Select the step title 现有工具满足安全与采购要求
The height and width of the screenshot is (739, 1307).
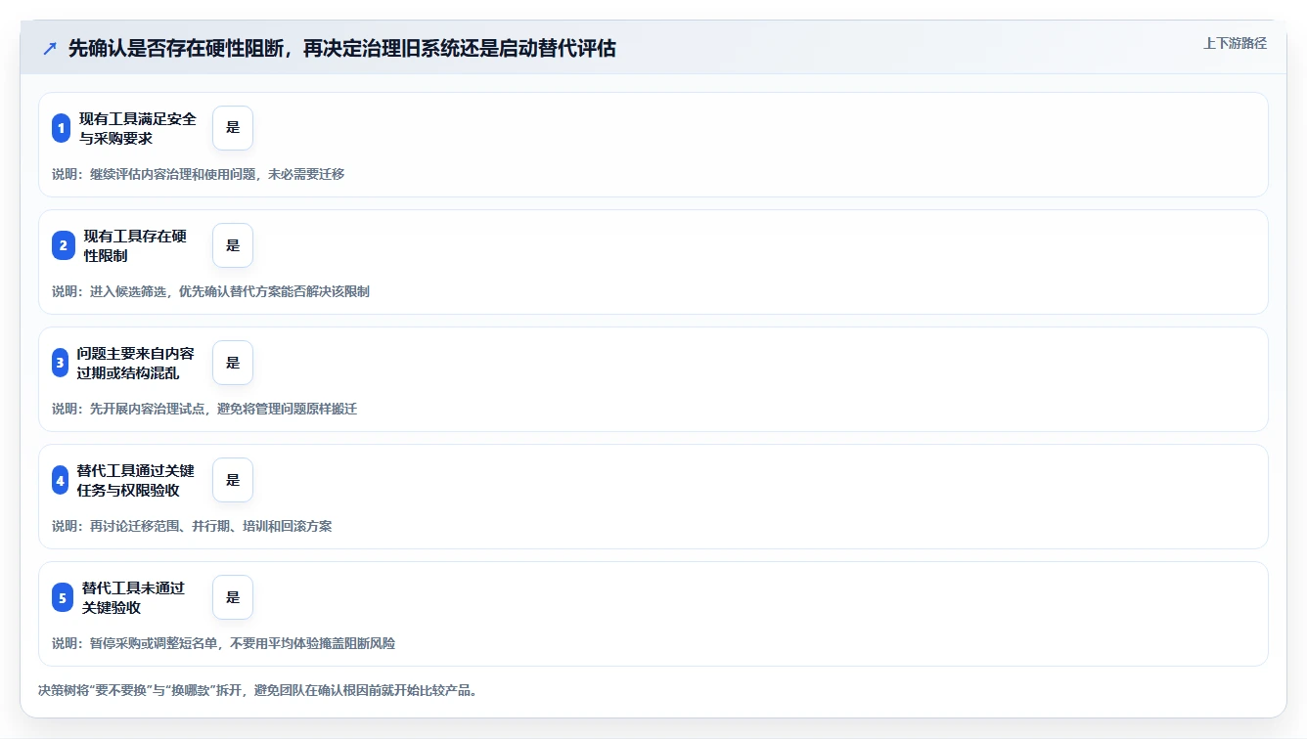point(138,128)
